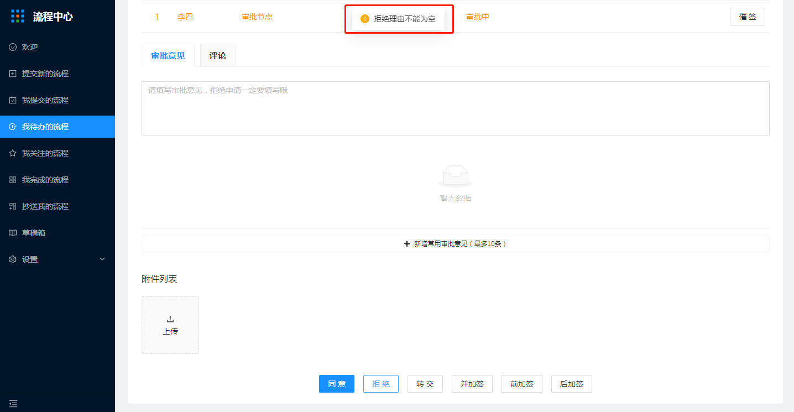Image resolution: width=794 pixels, height=412 pixels.
Task: Click the 催签 button
Action: 748,17
